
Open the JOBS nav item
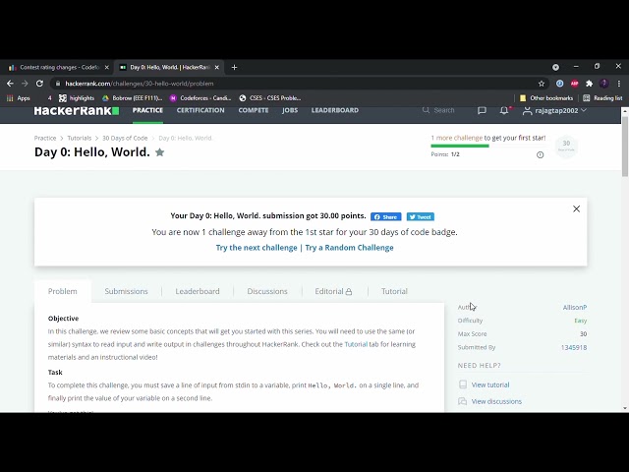290,110
